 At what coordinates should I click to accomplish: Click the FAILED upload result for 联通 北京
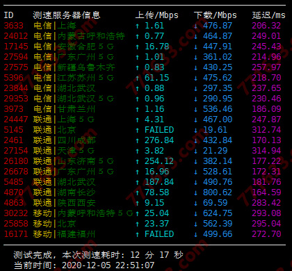pyautogui.click(x=159, y=130)
